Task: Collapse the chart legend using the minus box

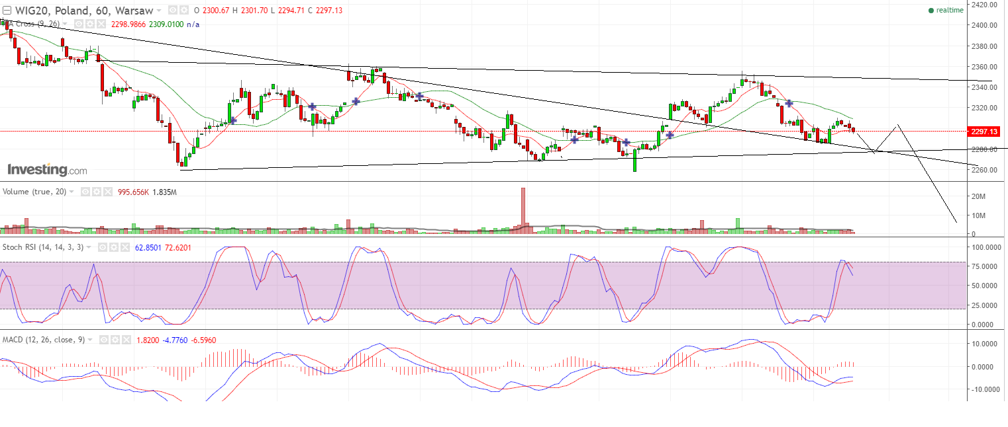Action: pos(7,11)
